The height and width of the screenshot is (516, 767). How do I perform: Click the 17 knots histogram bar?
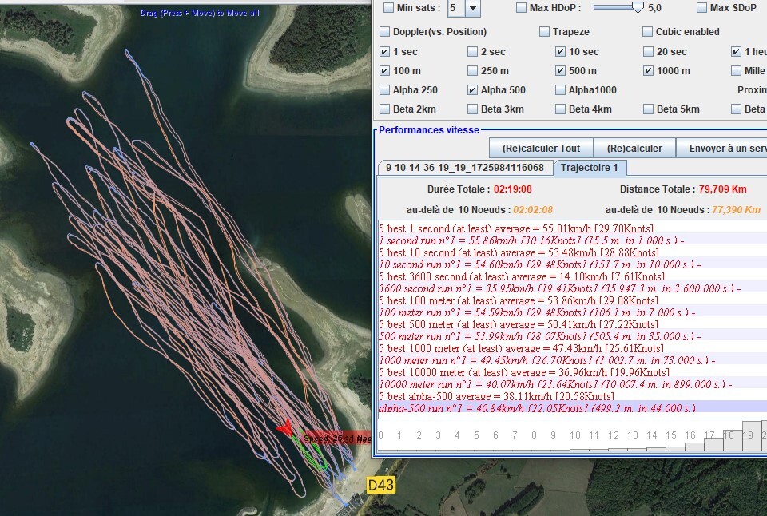click(713, 444)
